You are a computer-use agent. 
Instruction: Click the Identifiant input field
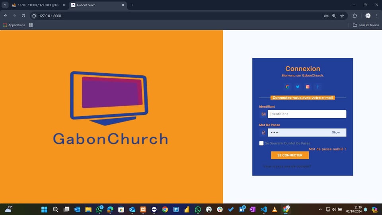coord(306,114)
